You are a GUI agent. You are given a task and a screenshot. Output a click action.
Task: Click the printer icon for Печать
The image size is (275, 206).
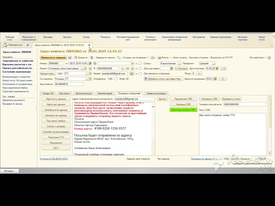click(159, 58)
